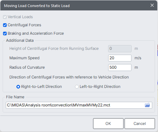Select Right-to-Left Direction radio button
The width and height of the screenshot is (158, 132).
(x=18, y=87)
